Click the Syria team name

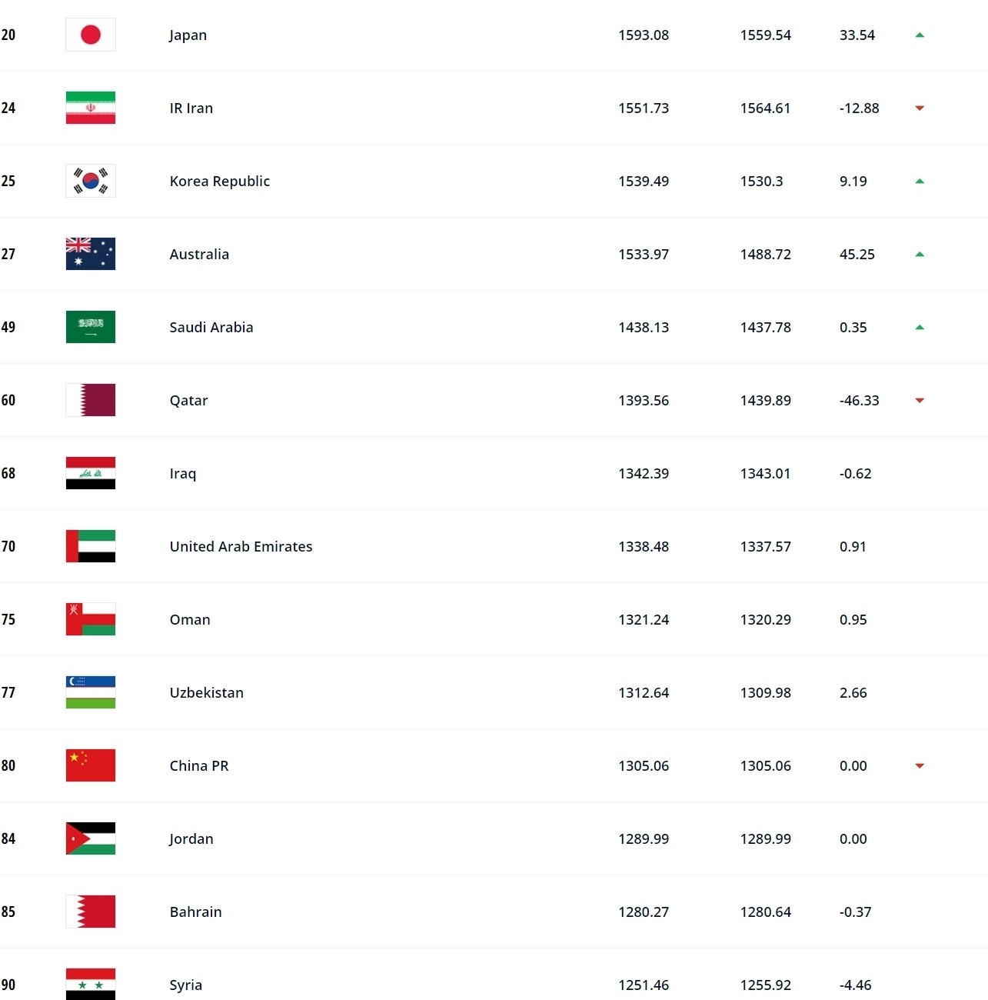click(x=186, y=985)
